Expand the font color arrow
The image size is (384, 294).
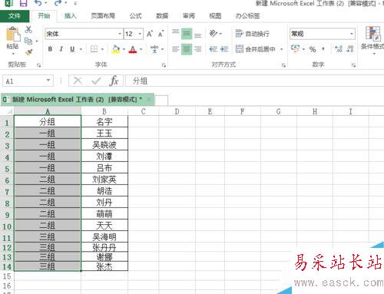[x=141, y=49]
